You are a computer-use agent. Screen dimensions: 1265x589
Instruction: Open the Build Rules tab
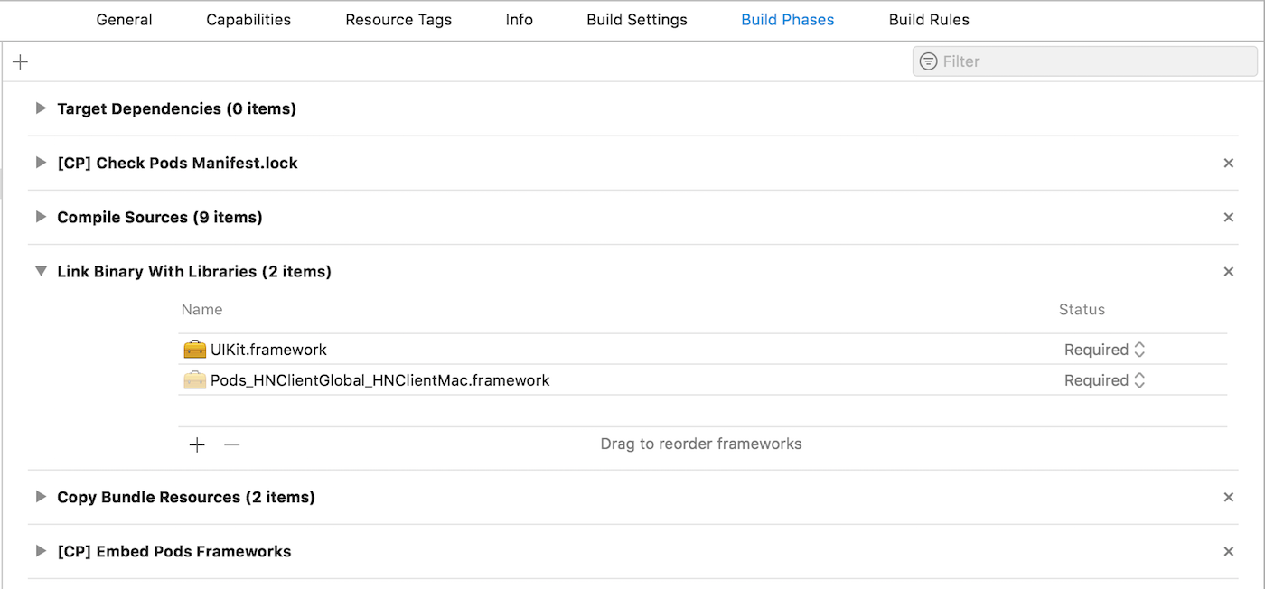click(x=929, y=20)
